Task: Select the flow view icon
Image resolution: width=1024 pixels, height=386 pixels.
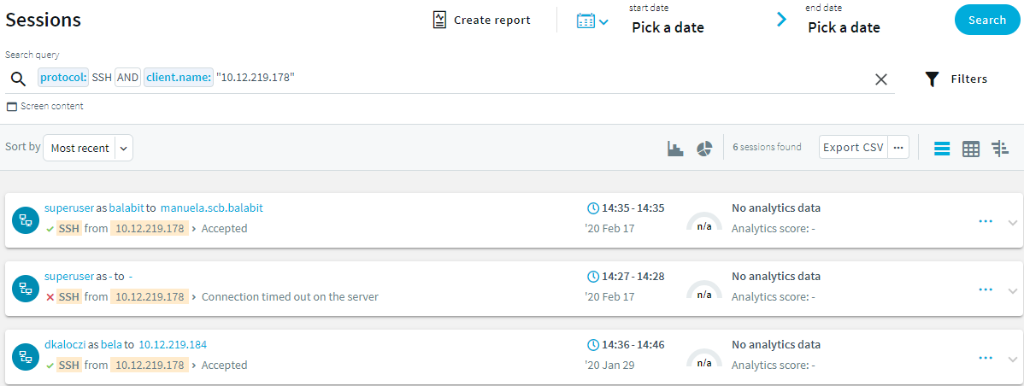Action: (1000, 149)
